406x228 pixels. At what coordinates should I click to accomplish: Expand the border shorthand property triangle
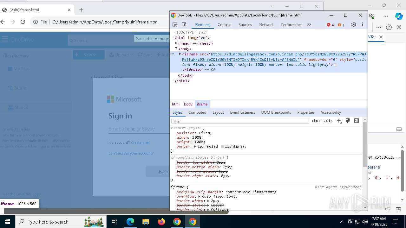coord(195,146)
